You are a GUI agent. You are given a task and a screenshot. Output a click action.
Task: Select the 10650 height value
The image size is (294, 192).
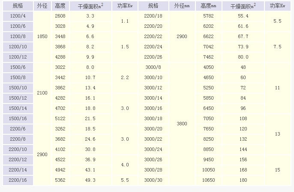coord(209,180)
